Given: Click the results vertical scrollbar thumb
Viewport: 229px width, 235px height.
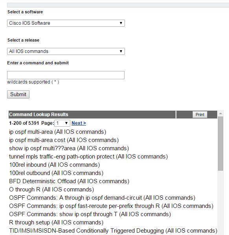Looking at the screenshot, I should tap(220, 144).
